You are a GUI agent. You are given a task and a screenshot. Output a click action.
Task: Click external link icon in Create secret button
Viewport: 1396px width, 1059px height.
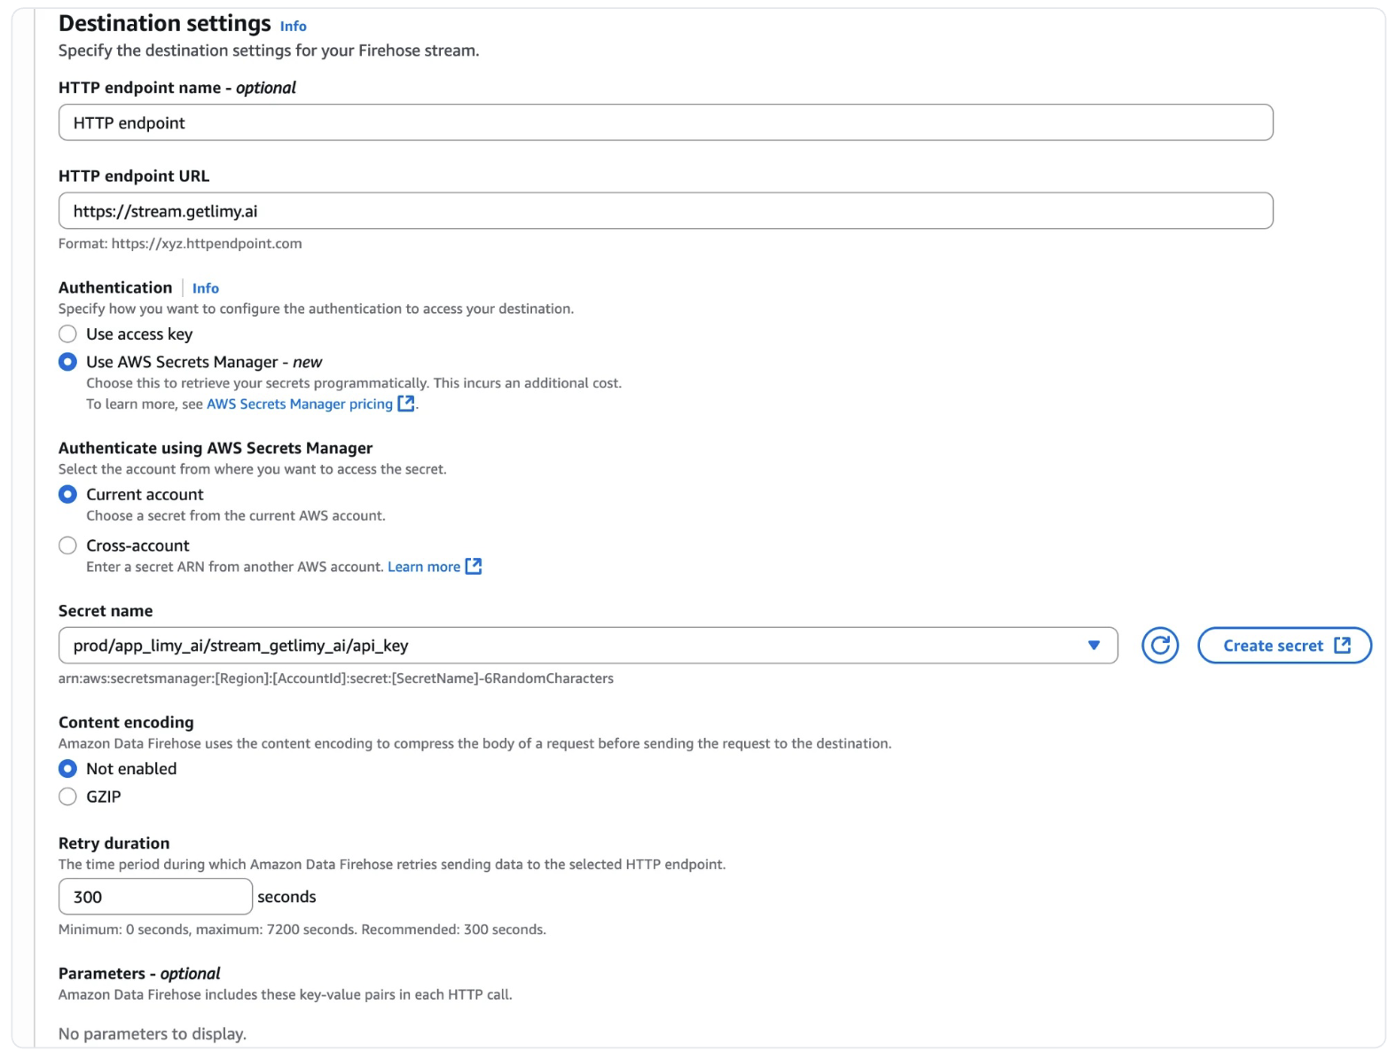tap(1342, 646)
